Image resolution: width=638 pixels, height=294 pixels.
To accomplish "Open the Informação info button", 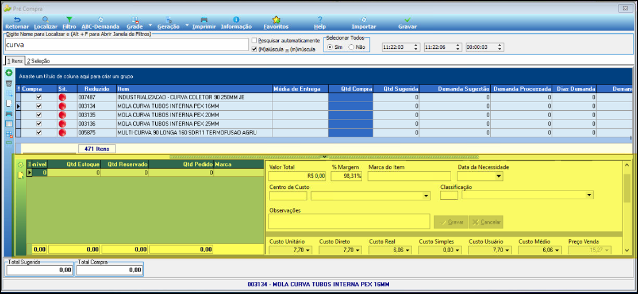I will (x=236, y=23).
